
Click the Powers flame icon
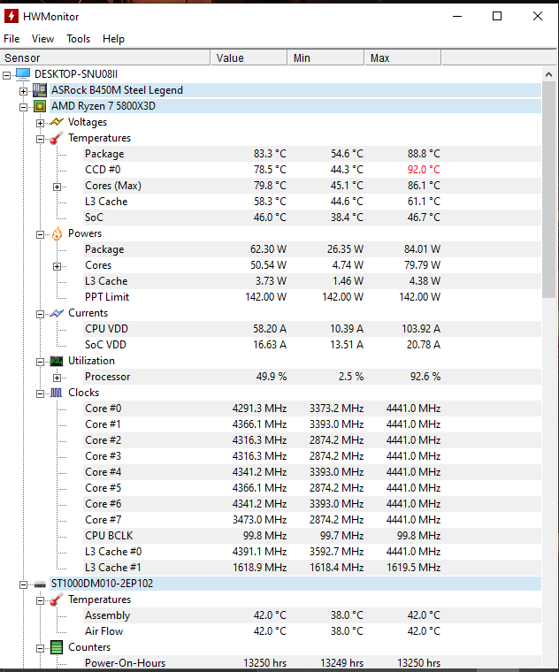pyautogui.click(x=57, y=233)
